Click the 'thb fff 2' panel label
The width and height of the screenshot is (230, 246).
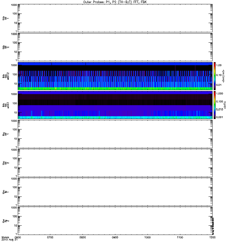(x=6, y=47)
